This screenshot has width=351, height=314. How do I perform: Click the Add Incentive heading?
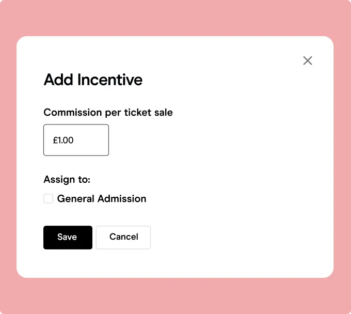[x=93, y=80]
